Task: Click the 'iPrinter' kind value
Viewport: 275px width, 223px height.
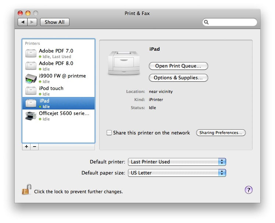Action: 156,100
